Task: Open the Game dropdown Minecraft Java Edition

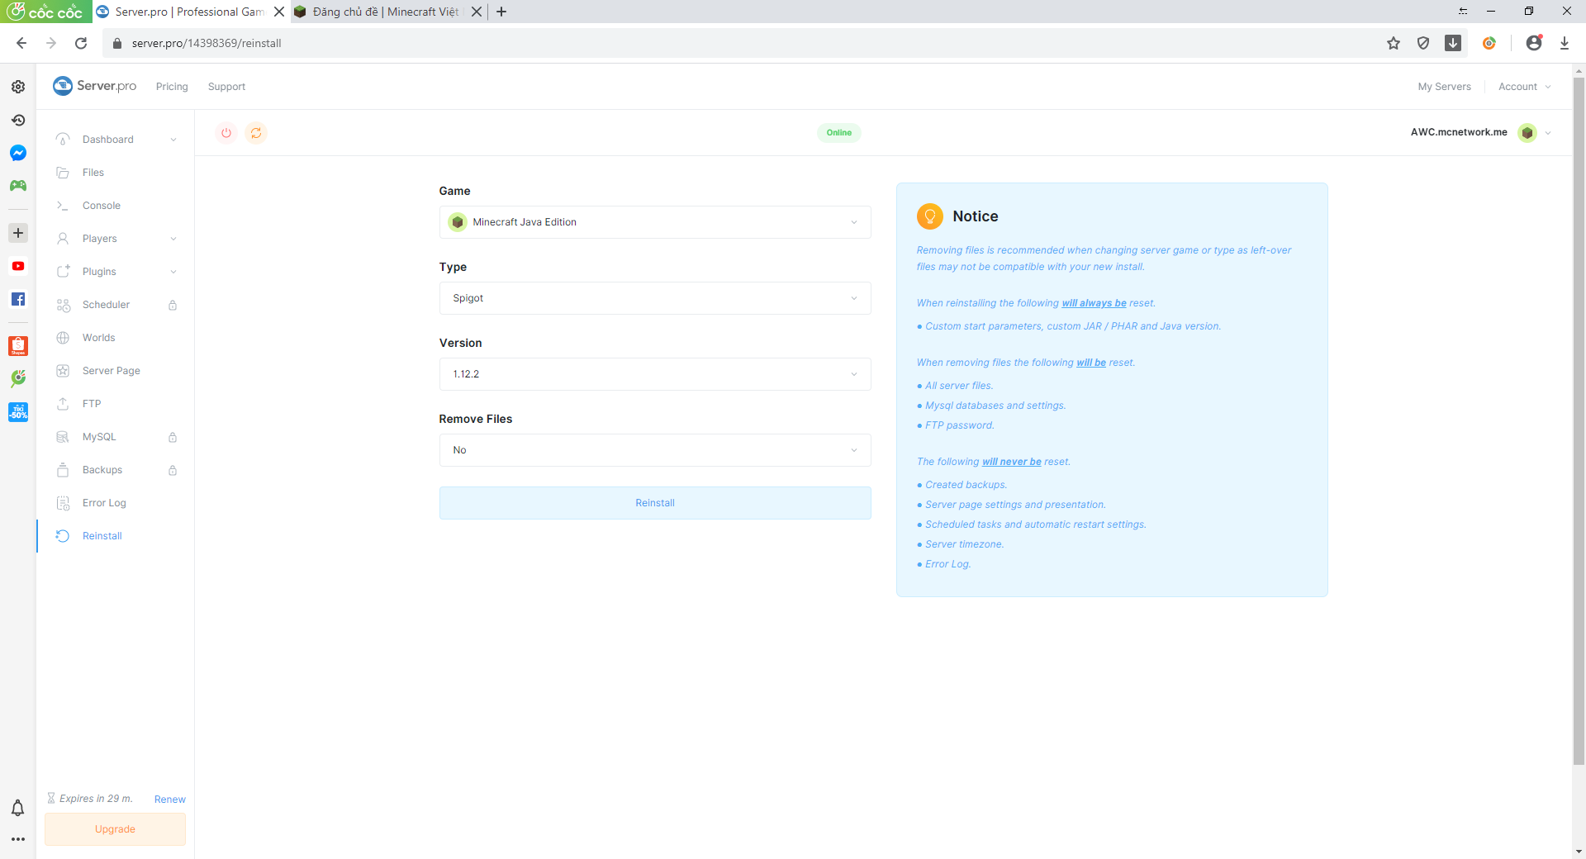Action: pyautogui.click(x=655, y=222)
